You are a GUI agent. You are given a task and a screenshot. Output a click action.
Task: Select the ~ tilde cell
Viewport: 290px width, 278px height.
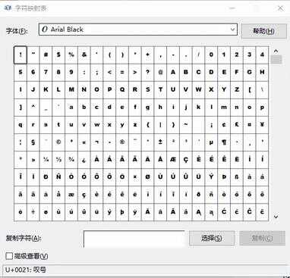(x=186, y=125)
